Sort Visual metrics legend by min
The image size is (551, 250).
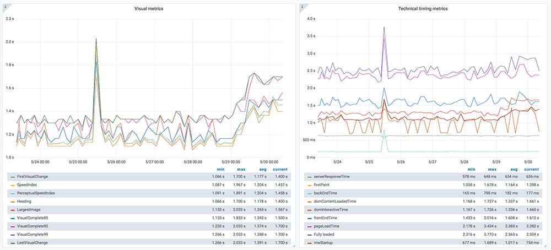tap(220, 169)
